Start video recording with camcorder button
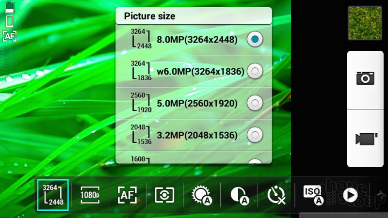This screenshot has width=388, height=218. (x=365, y=138)
